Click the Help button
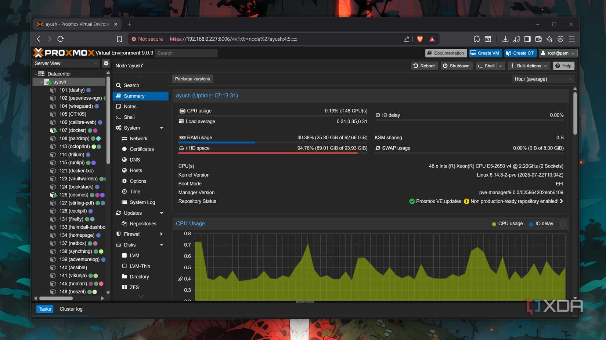The image size is (606, 340). tap(564, 66)
